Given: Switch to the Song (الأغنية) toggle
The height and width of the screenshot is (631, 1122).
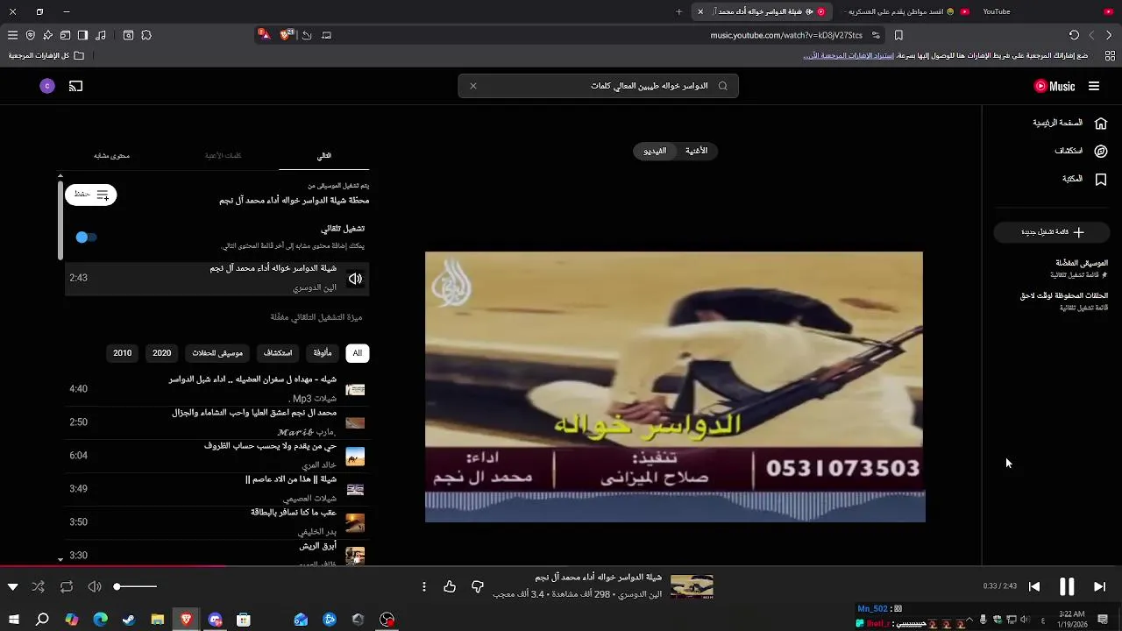Looking at the screenshot, I should click(696, 151).
